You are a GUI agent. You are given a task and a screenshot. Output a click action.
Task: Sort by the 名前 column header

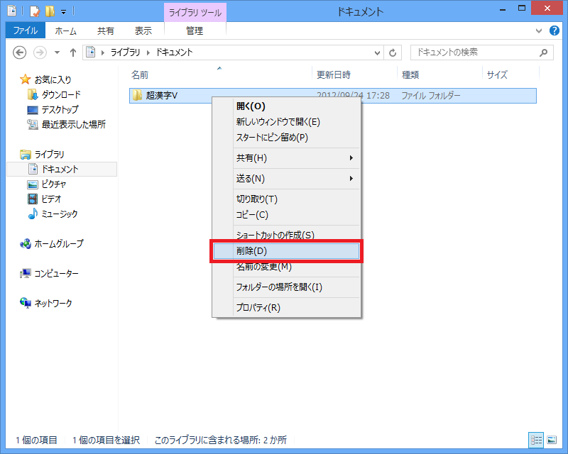pyautogui.click(x=140, y=74)
